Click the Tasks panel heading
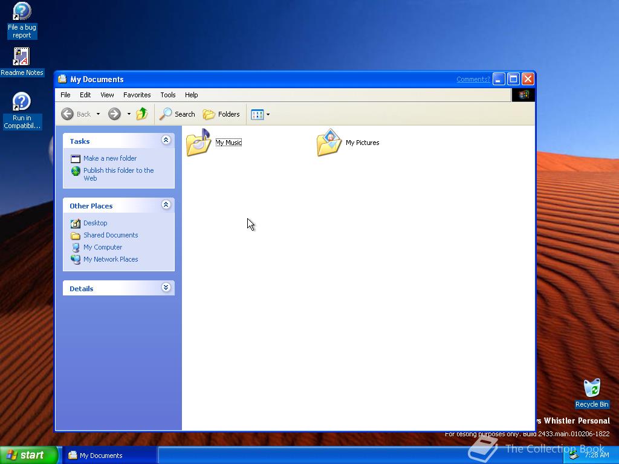The height and width of the screenshot is (464, 619). 80,141
